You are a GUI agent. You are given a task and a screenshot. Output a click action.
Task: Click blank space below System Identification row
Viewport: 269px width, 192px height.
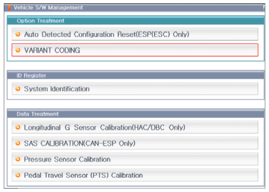pyautogui.click(x=135, y=97)
